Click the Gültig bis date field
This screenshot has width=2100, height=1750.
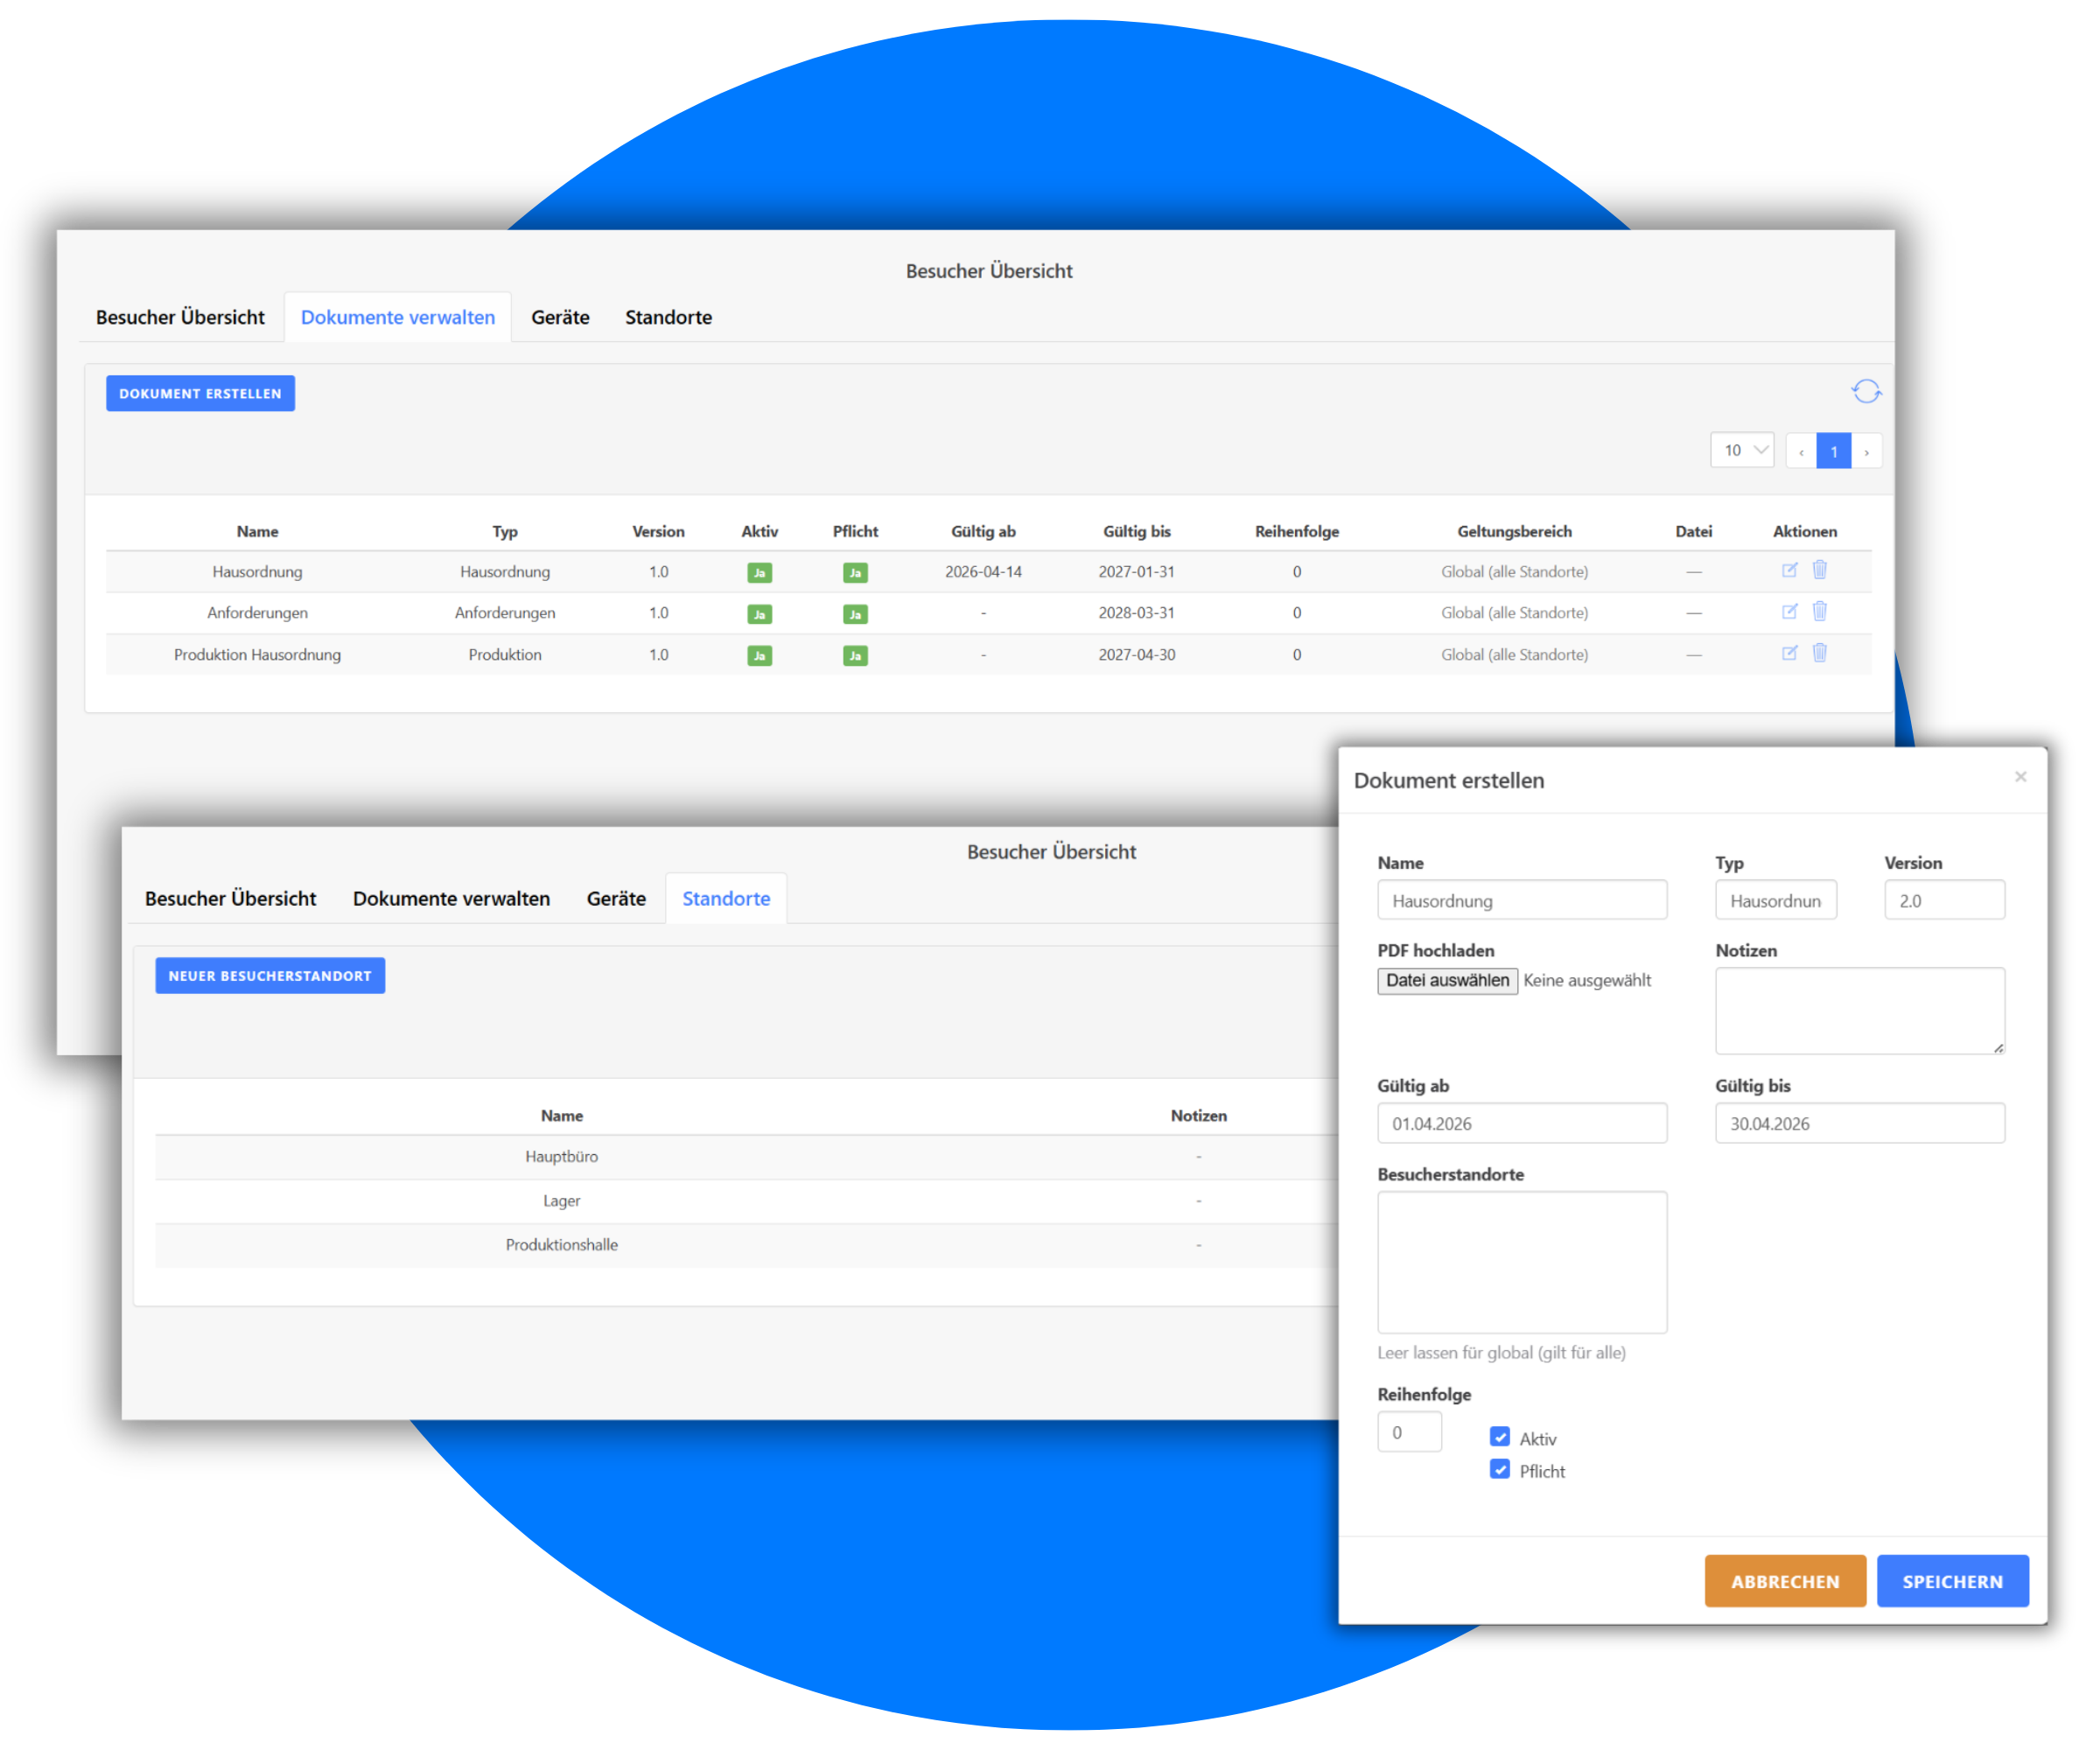tap(1859, 1123)
